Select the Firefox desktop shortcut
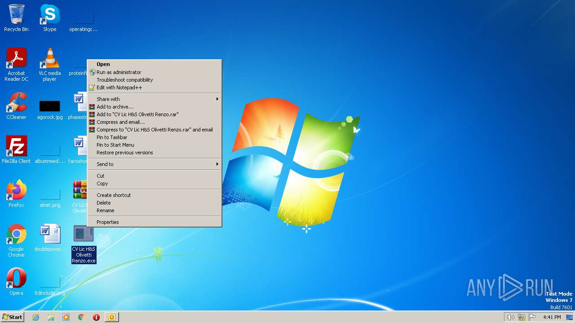This screenshot has width=575, height=323. pyautogui.click(x=16, y=194)
